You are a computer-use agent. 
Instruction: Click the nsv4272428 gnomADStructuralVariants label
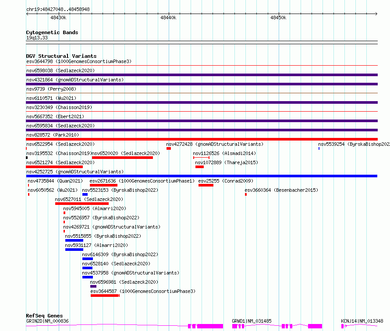[215, 144]
